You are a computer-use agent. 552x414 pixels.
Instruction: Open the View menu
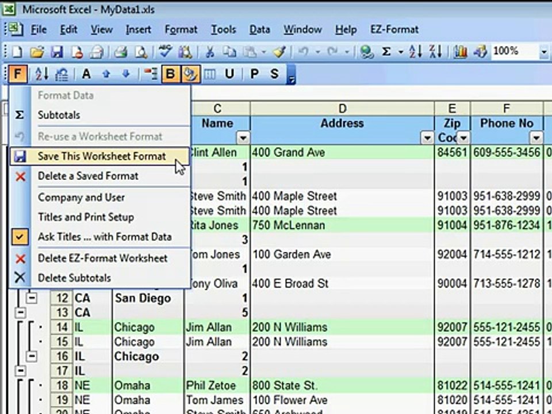101,29
